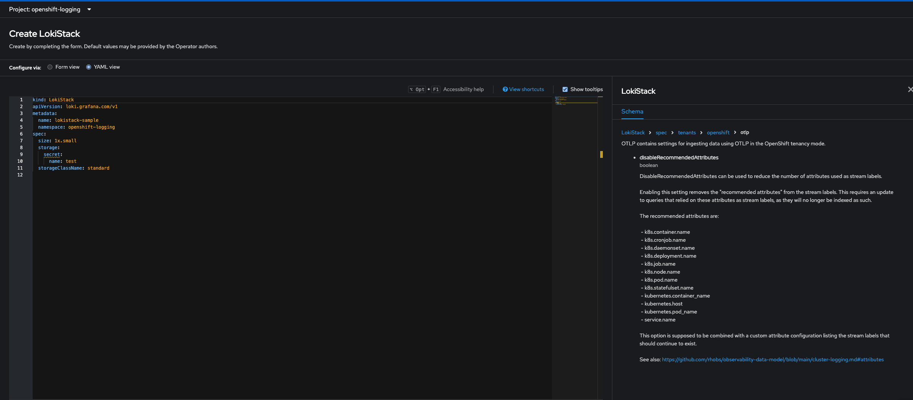Image resolution: width=913 pixels, height=400 pixels.
Task: Select the Form view radio button
Action: (x=50, y=67)
